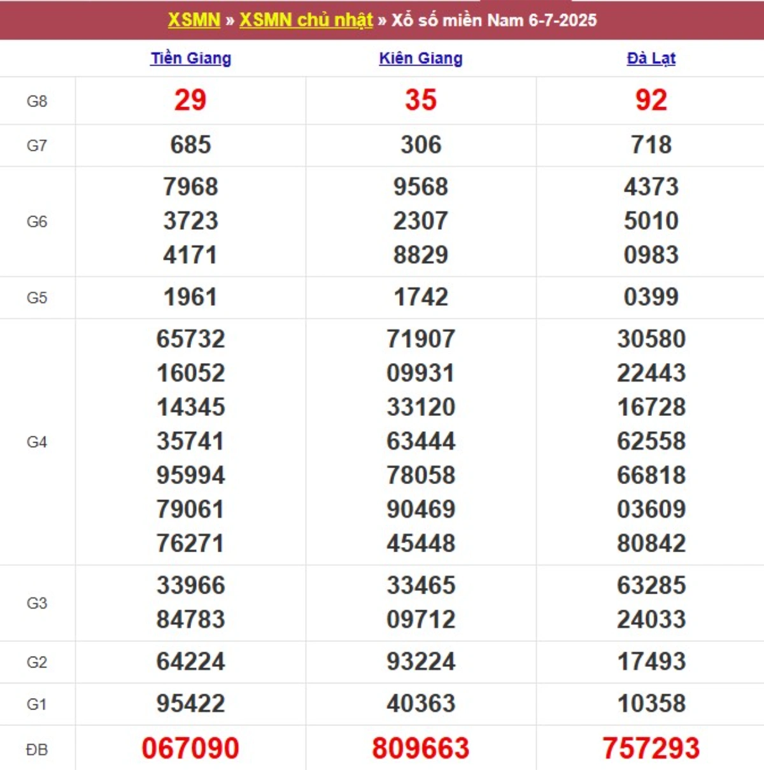Click G4 number 62558
764x770 pixels.
tap(651, 441)
